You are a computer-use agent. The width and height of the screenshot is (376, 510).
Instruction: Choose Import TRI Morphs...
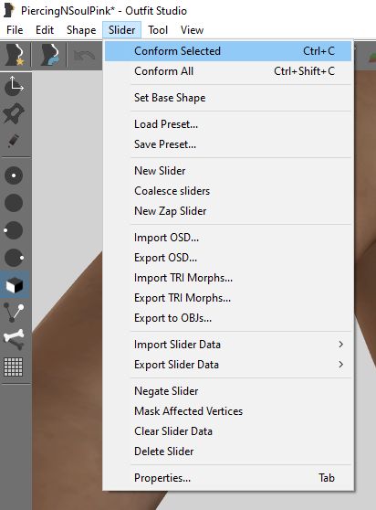[x=228, y=278]
